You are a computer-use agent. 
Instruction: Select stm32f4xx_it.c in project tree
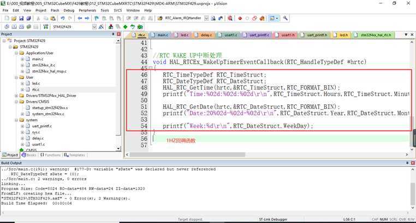point(44,65)
